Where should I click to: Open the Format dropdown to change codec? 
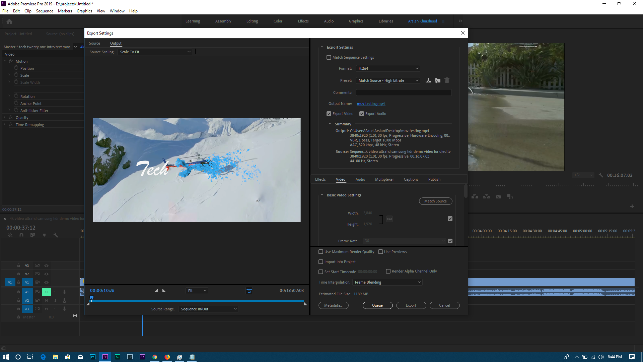tap(388, 68)
